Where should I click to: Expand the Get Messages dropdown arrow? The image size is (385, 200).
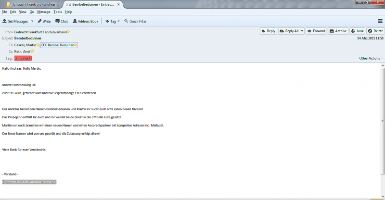32,21
